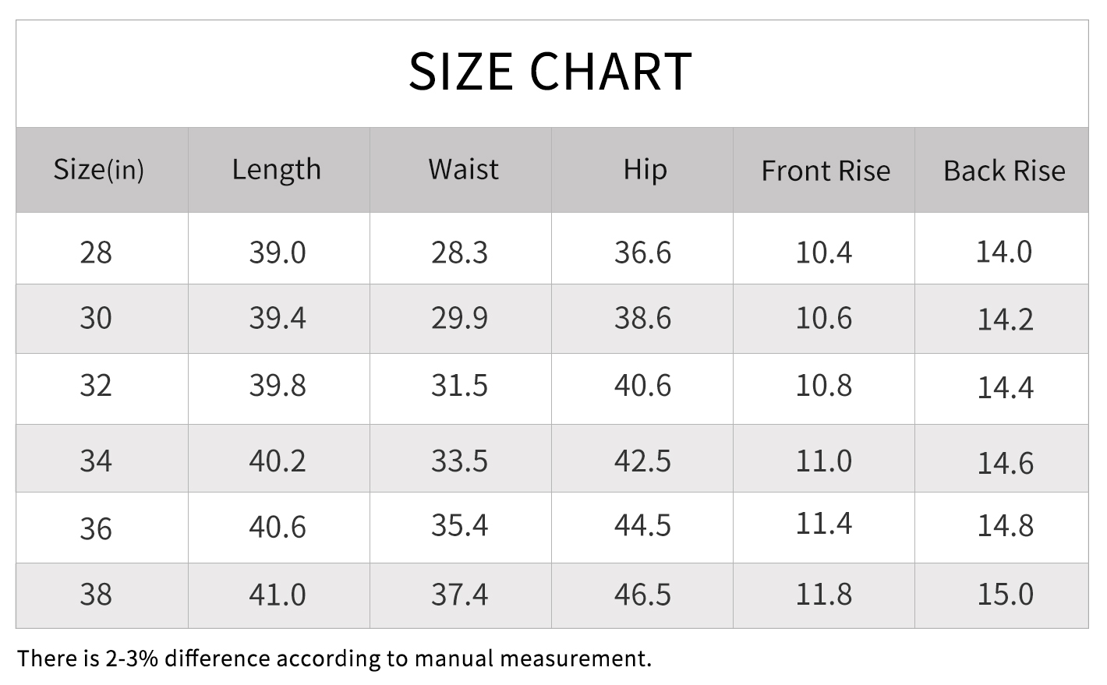
Task: Select the Waist column header
Action: 463,169
